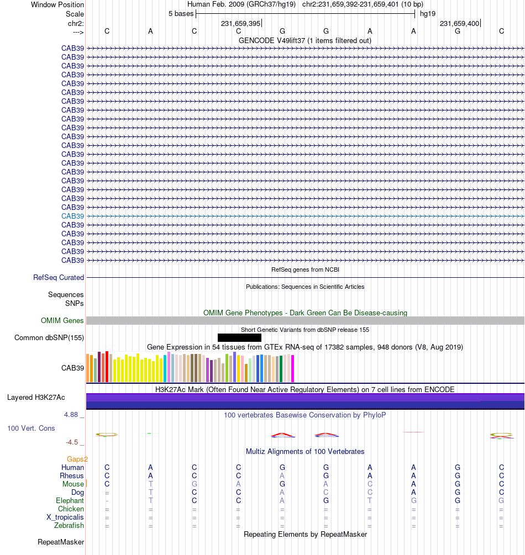Click the '--->' strand direction arrow label

tap(78, 33)
